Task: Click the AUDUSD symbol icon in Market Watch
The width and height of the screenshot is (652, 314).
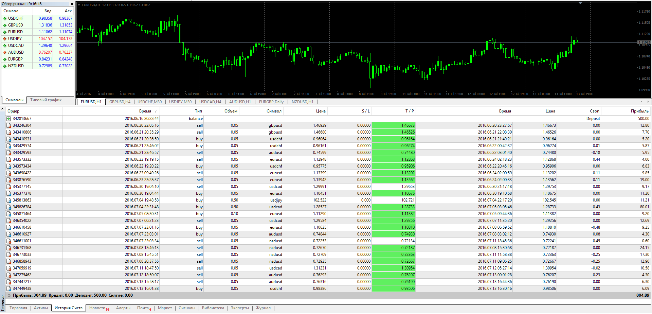Action: coord(5,52)
